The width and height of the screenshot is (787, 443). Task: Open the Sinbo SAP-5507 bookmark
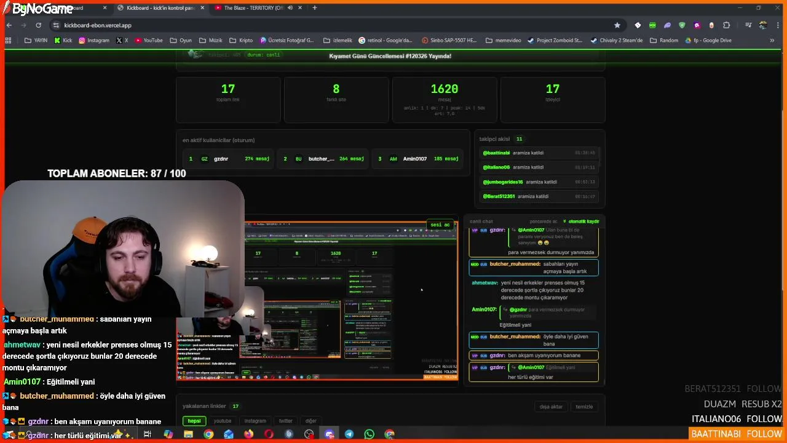click(x=449, y=41)
